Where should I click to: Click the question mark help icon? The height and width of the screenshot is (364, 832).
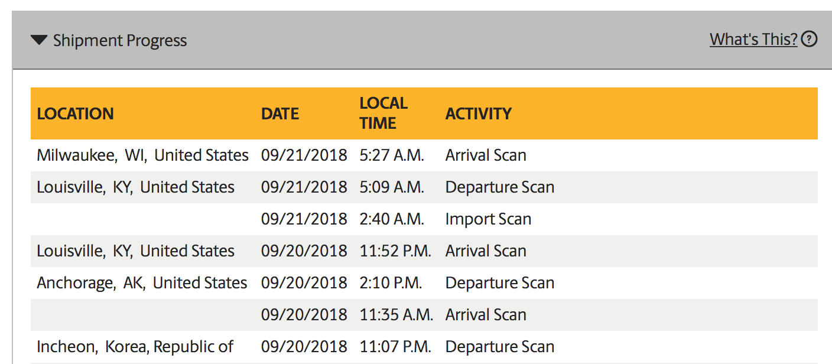[x=810, y=40]
